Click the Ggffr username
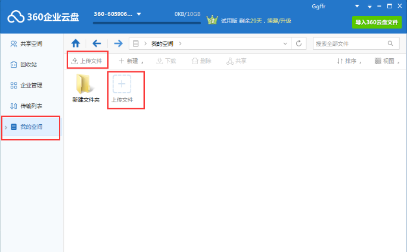407x252 pixels. pyautogui.click(x=318, y=7)
